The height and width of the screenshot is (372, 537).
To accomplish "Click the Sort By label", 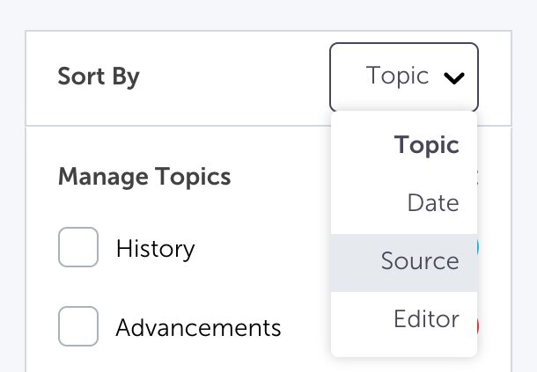I will [x=99, y=77].
